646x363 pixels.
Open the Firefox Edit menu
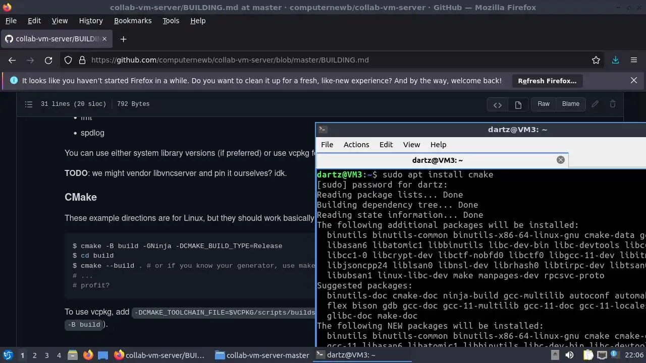tap(34, 21)
